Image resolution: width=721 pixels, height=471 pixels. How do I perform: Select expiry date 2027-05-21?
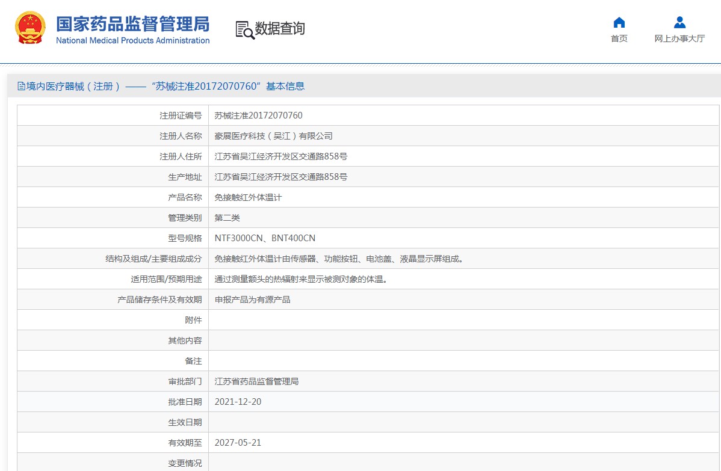(x=238, y=443)
